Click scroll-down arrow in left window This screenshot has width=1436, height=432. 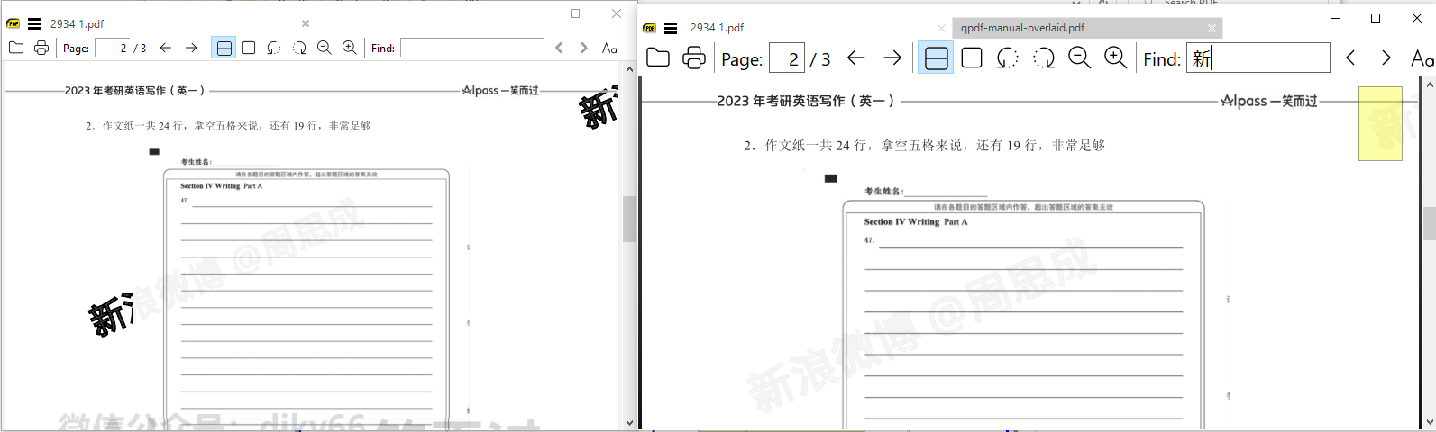(x=629, y=422)
